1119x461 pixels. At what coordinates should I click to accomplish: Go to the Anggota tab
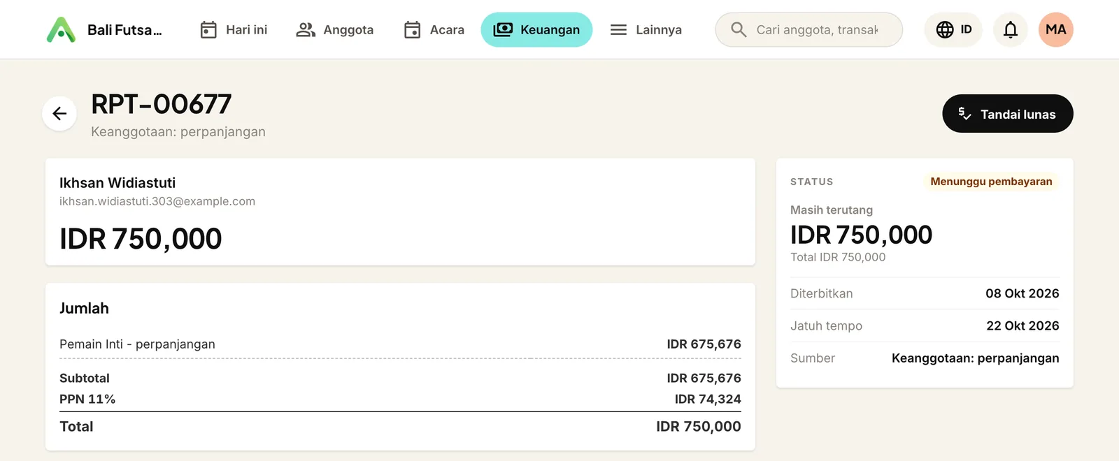pos(334,30)
